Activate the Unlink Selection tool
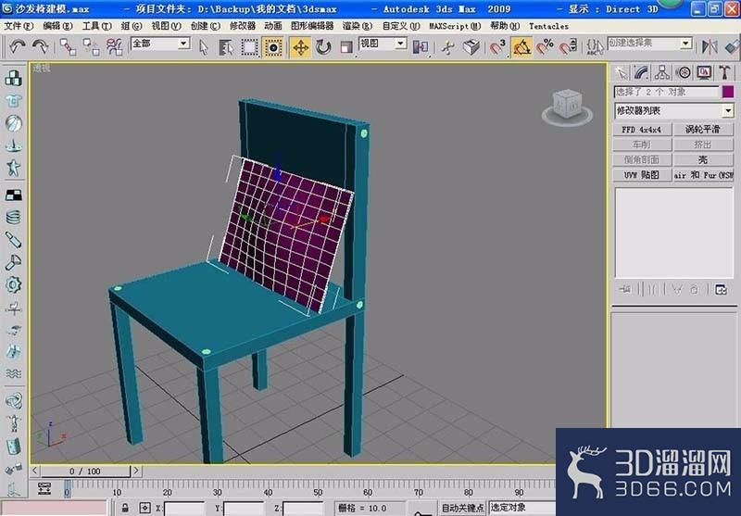 [x=91, y=46]
